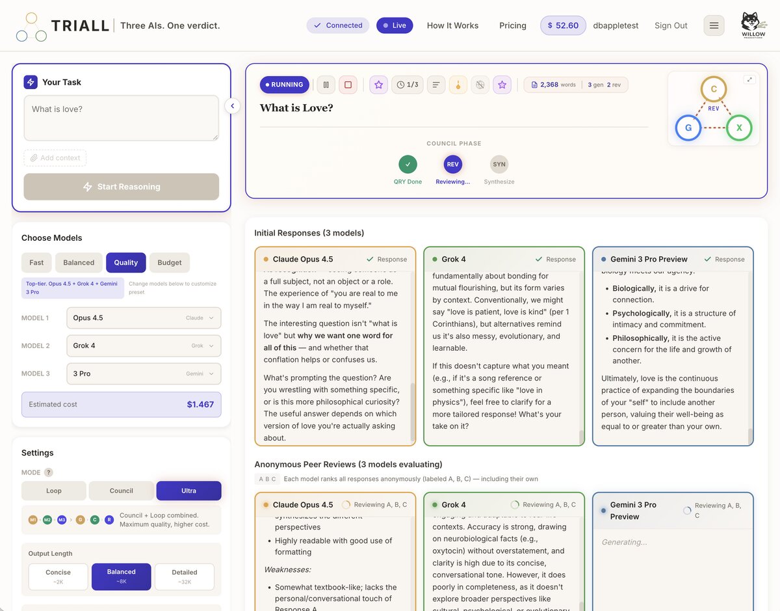Click the green QRY Done checkmark step

(408, 164)
